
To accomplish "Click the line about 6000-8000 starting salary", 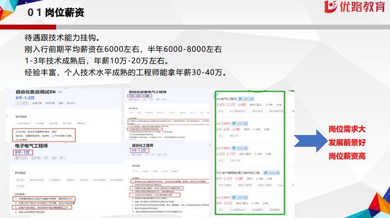I will (123, 49).
